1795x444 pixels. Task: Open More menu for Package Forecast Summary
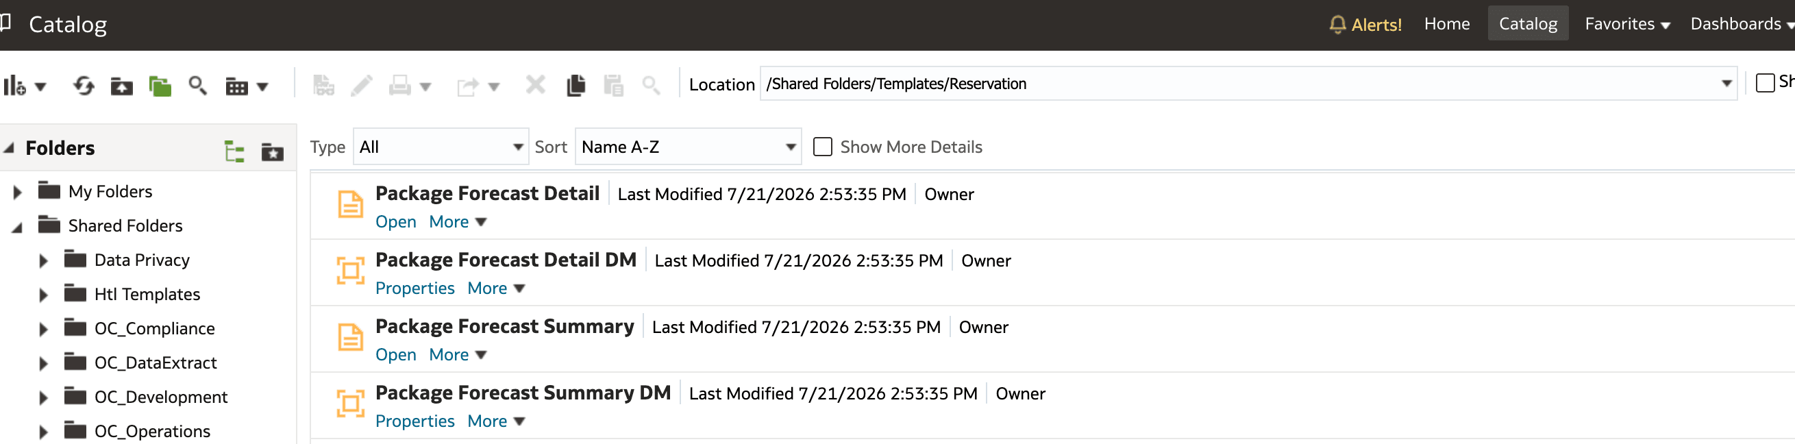click(x=458, y=355)
